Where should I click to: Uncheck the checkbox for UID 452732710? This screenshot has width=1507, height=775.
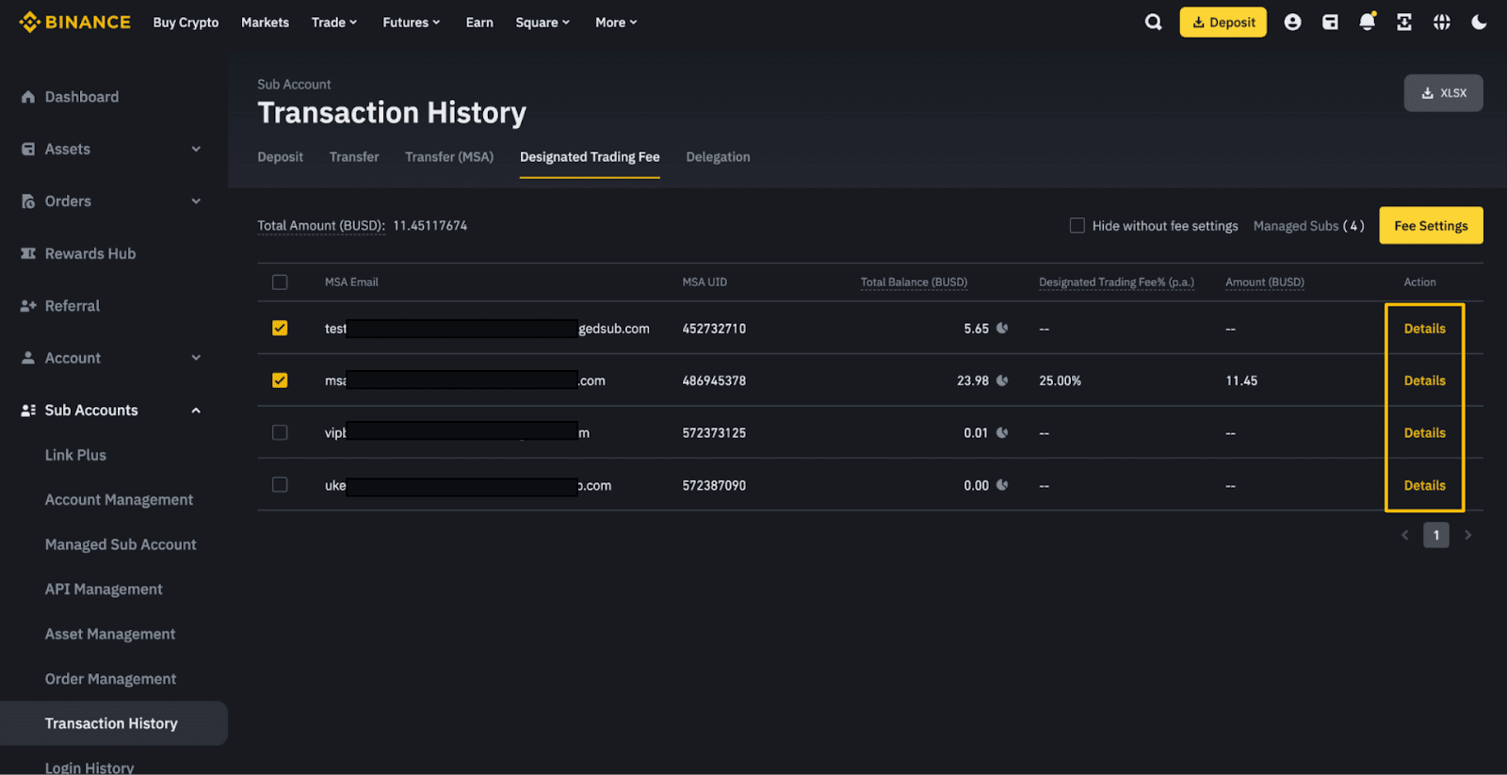pyautogui.click(x=280, y=329)
